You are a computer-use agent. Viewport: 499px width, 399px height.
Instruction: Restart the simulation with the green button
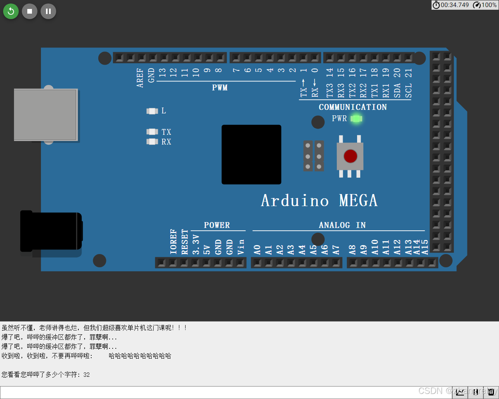[x=11, y=11]
